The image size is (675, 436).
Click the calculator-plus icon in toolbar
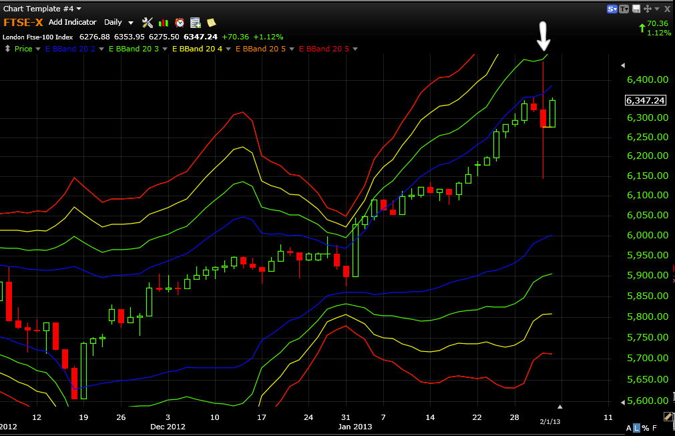[196, 23]
